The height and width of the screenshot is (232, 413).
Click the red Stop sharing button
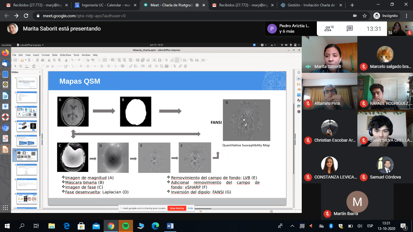pos(177,208)
